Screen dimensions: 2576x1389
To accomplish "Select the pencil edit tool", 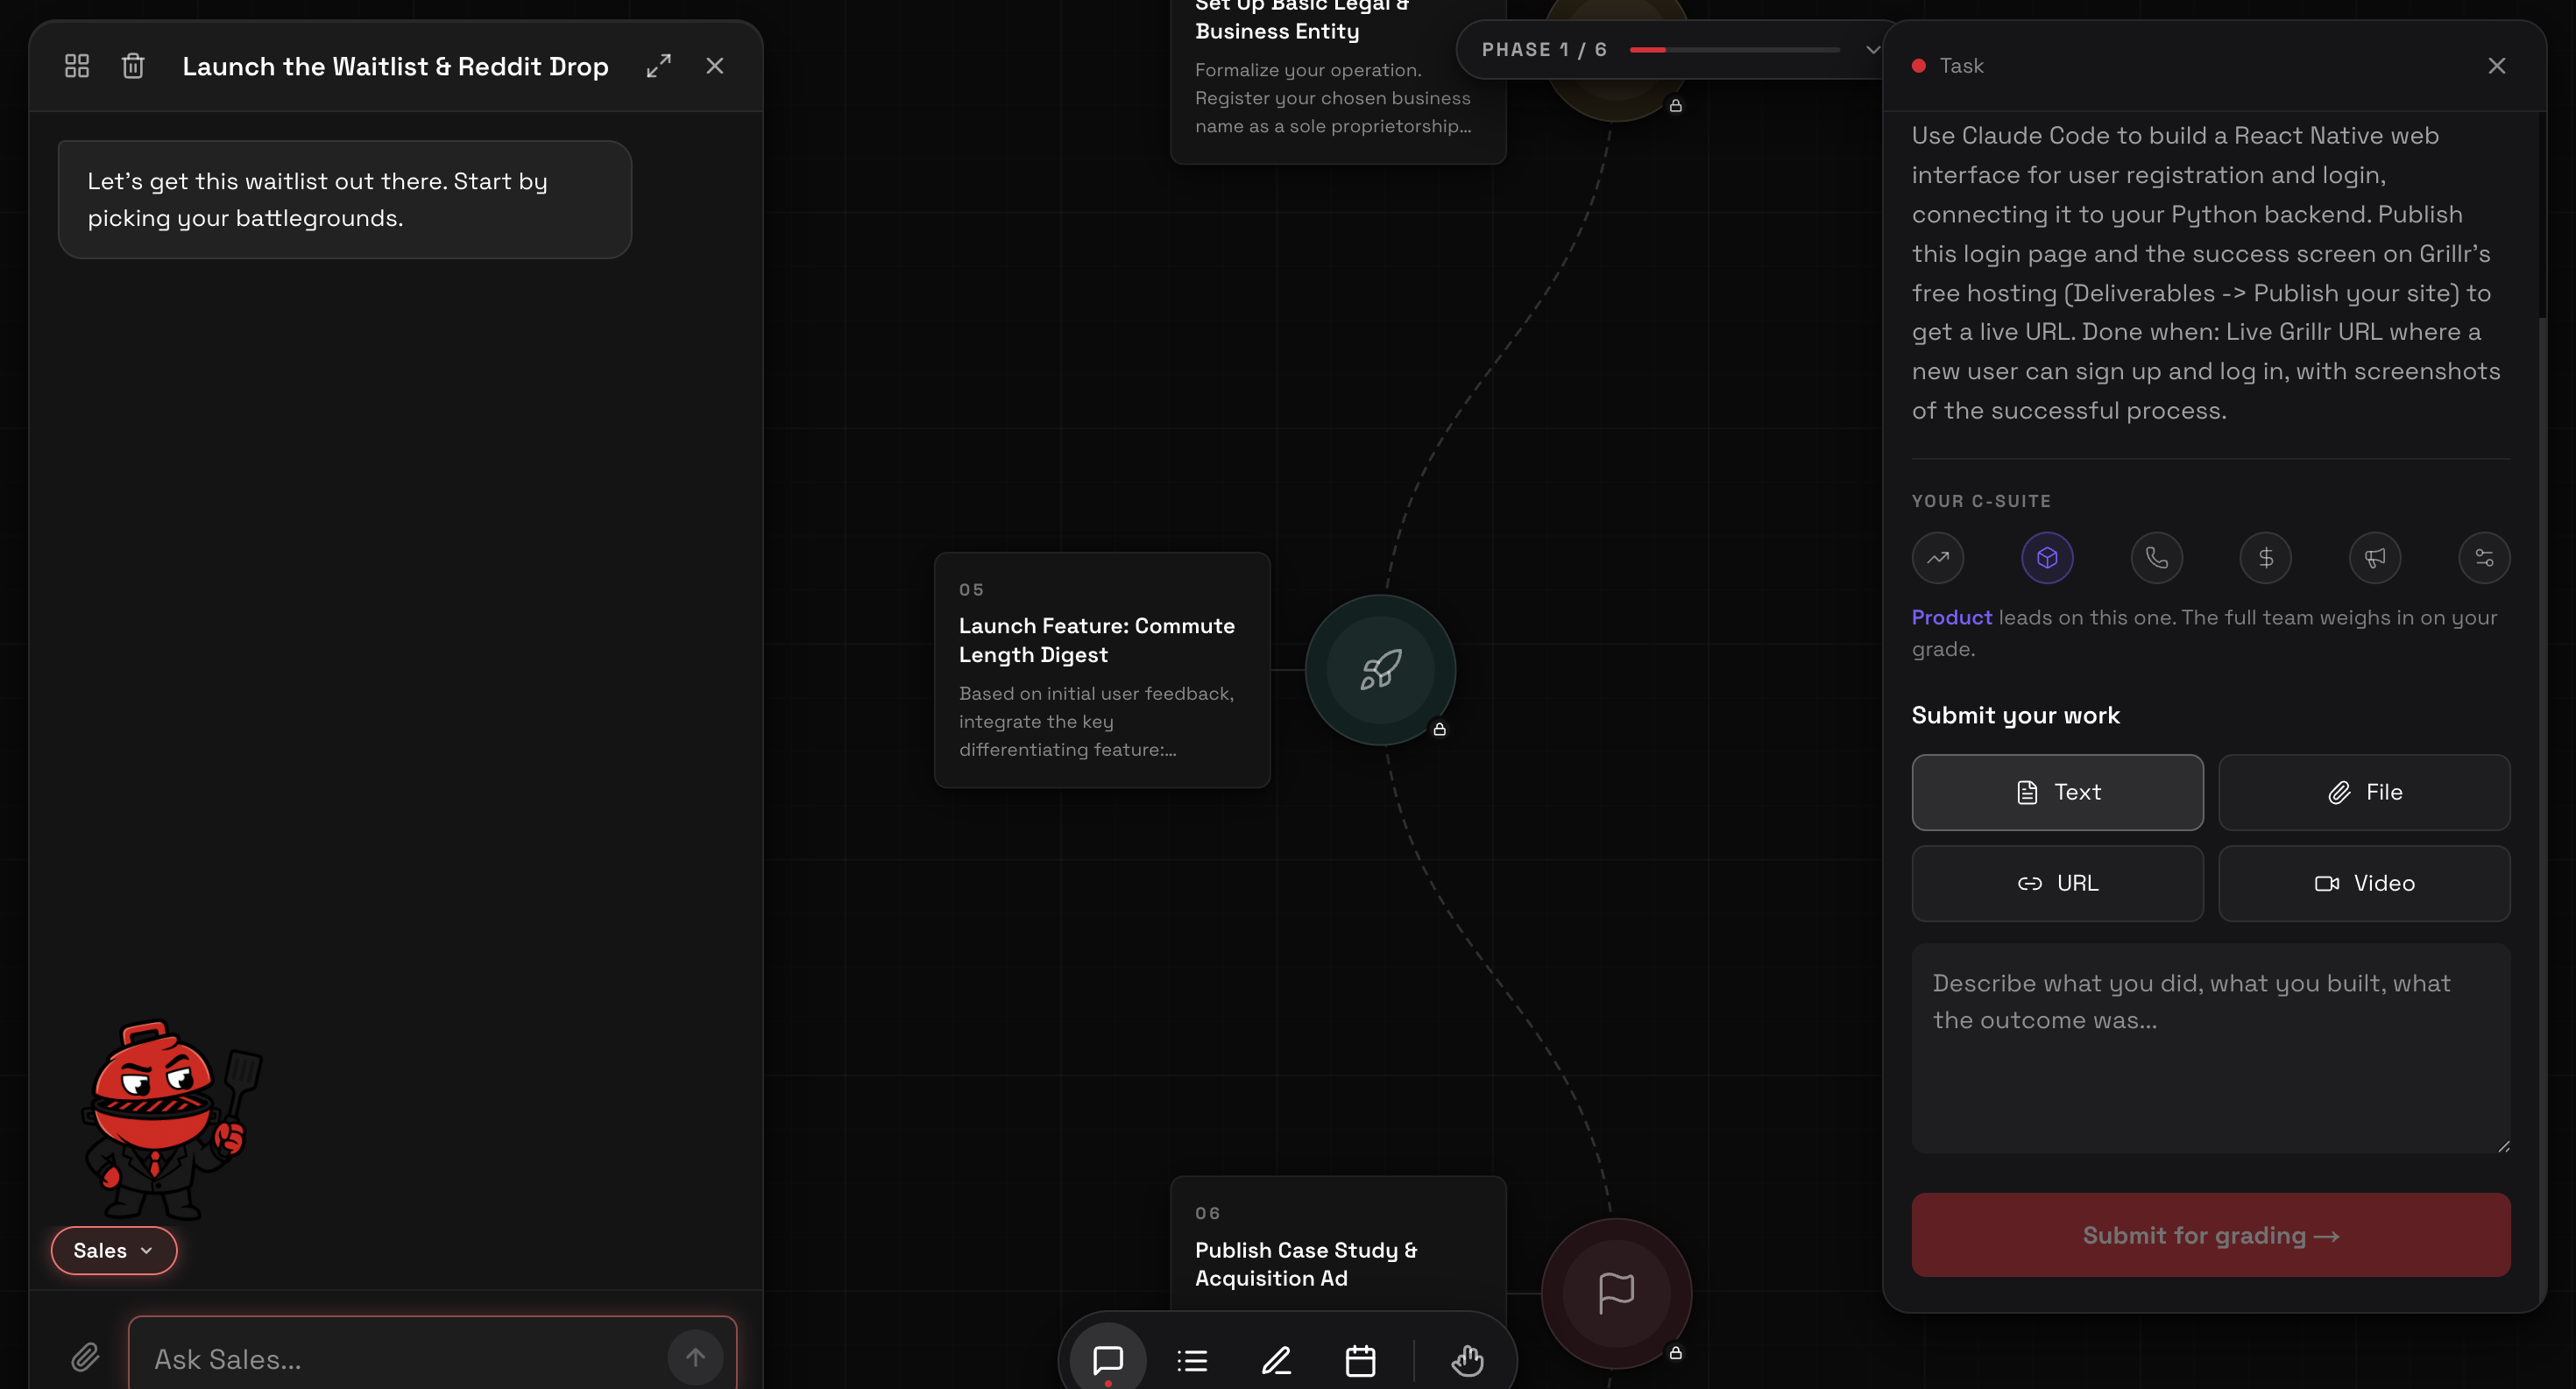I will pyautogui.click(x=1276, y=1360).
